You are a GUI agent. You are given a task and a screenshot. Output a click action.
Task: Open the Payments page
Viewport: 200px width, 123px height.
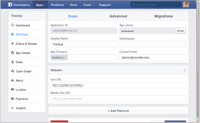(x=27, y=99)
